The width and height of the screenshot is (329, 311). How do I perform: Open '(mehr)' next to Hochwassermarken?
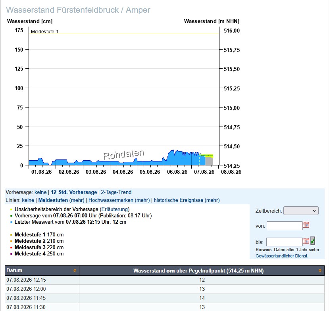(x=142, y=200)
